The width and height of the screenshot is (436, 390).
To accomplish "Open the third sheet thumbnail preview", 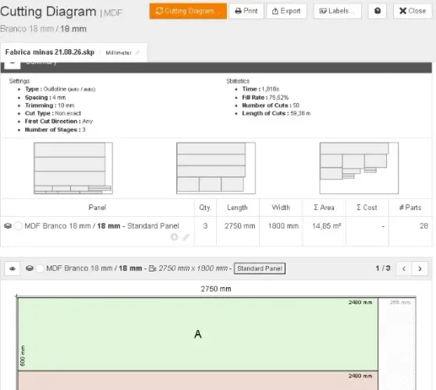I will tap(359, 168).
